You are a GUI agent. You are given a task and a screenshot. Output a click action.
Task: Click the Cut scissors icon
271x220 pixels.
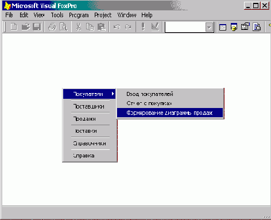point(78,27)
